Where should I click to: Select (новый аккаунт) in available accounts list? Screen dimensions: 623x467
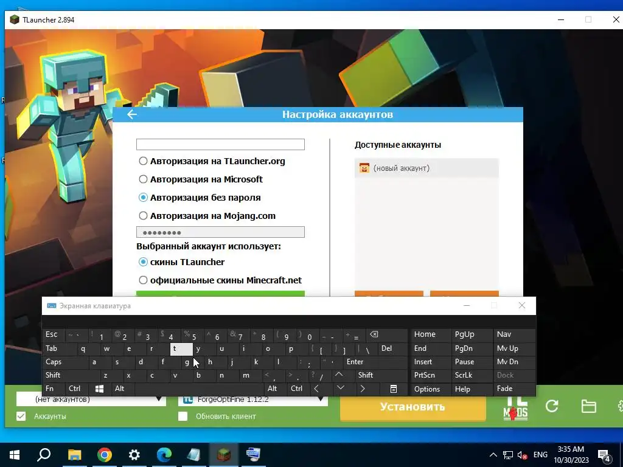[426, 168]
